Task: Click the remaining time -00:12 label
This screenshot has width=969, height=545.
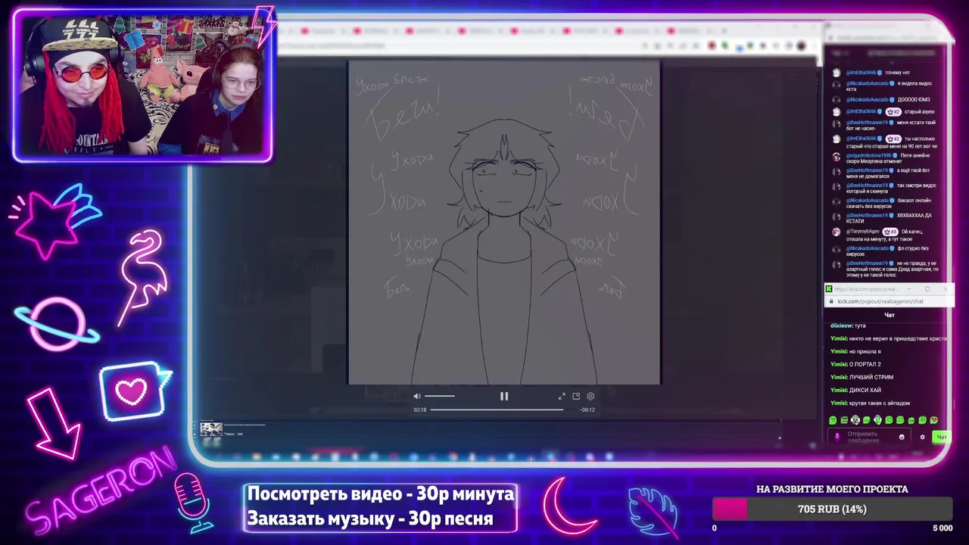Action: (587, 410)
